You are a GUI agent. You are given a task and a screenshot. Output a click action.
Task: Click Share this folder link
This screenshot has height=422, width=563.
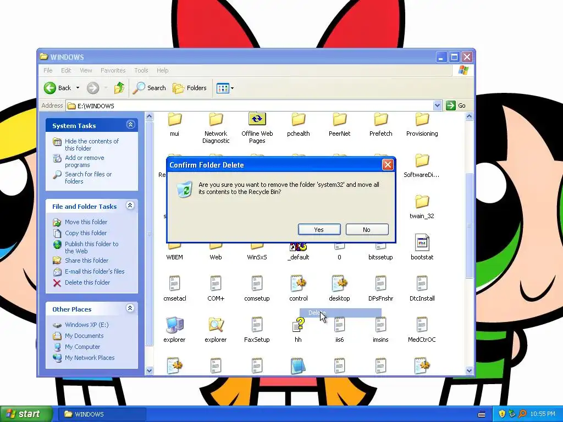click(86, 260)
